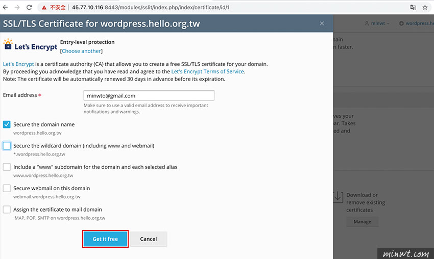Viewport: 434px width, 259px height.
Task: Click Manage button in background page
Action: 363,222
